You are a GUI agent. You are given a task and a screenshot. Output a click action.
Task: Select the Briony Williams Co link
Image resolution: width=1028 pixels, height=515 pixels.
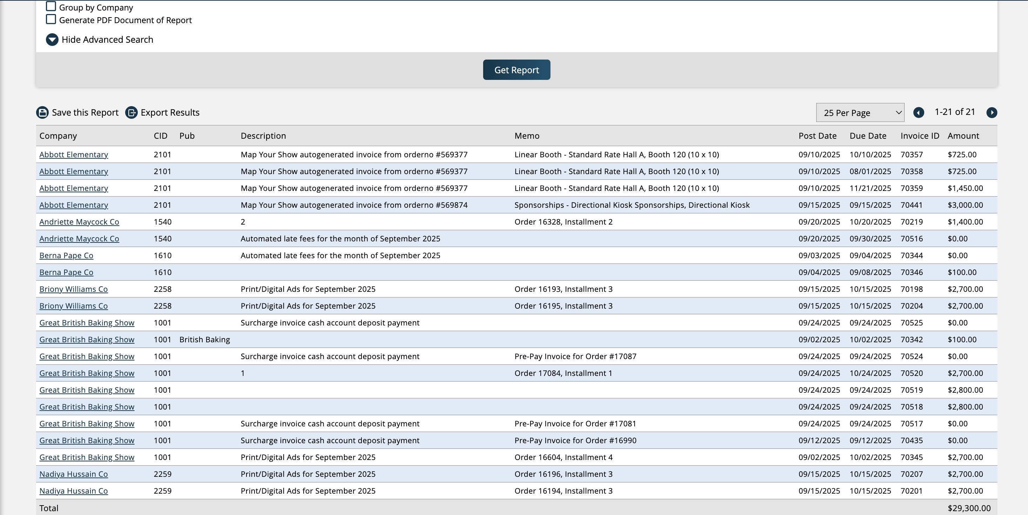tap(73, 289)
